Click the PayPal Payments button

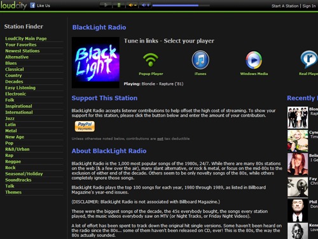[85, 126]
